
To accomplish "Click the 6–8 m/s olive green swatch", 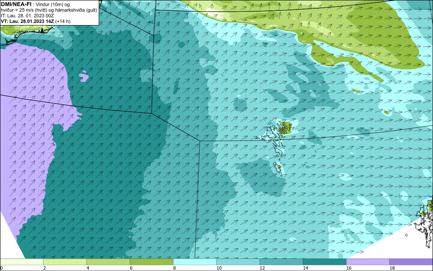I will [152, 262].
